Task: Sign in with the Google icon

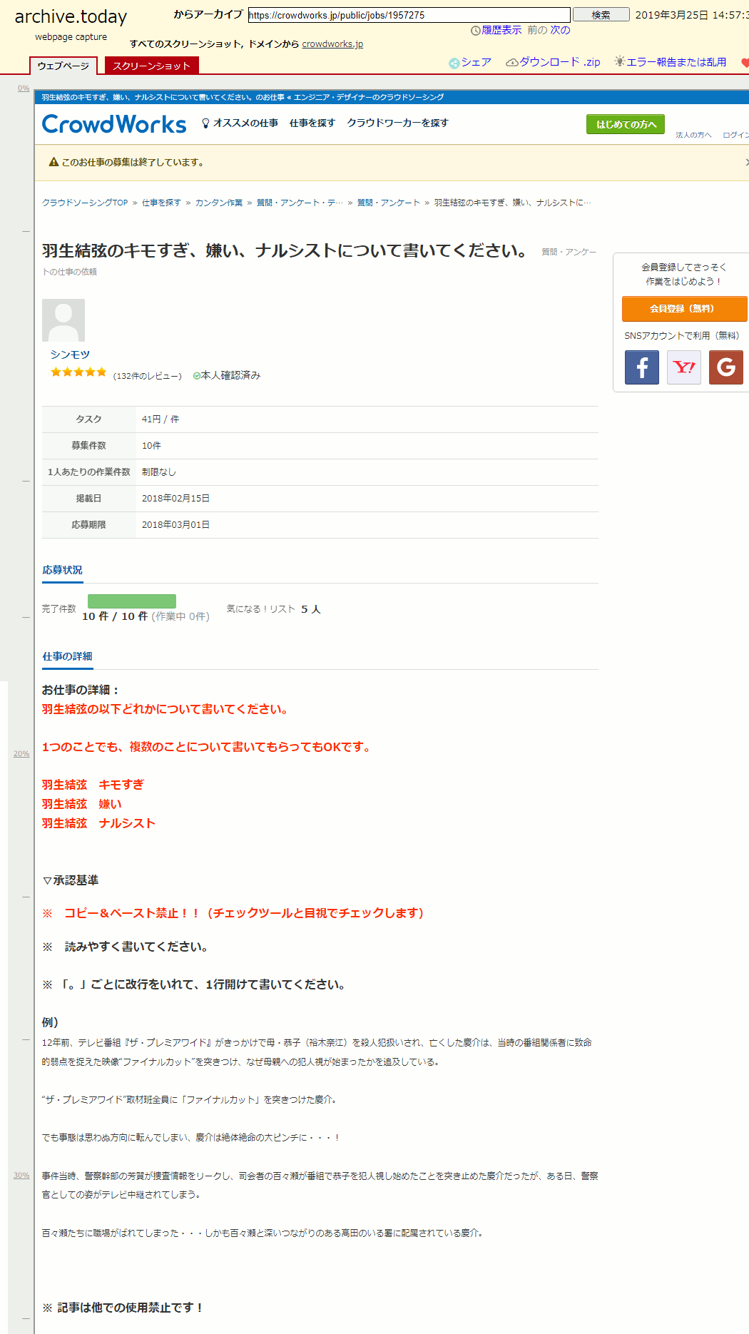Action: 726,367
